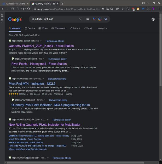Open Quarterly Pivot Point Indicator forum result
This screenshot has height=164, width=162.
pyautogui.click(x=50, y=105)
